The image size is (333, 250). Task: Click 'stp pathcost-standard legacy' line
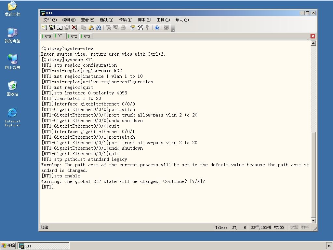tap(84, 159)
